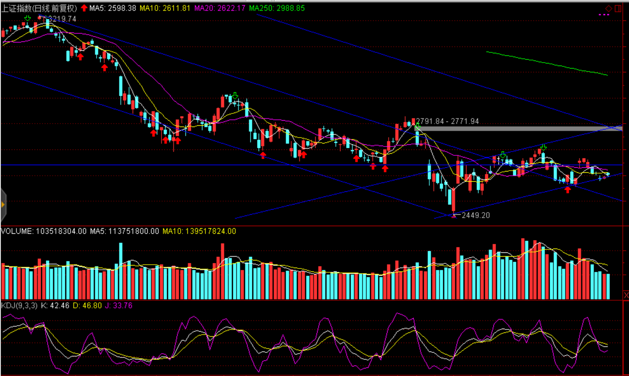Click the green down arrow above 2791.84 gap
The height and width of the screenshot is (376, 629).
coord(417,126)
